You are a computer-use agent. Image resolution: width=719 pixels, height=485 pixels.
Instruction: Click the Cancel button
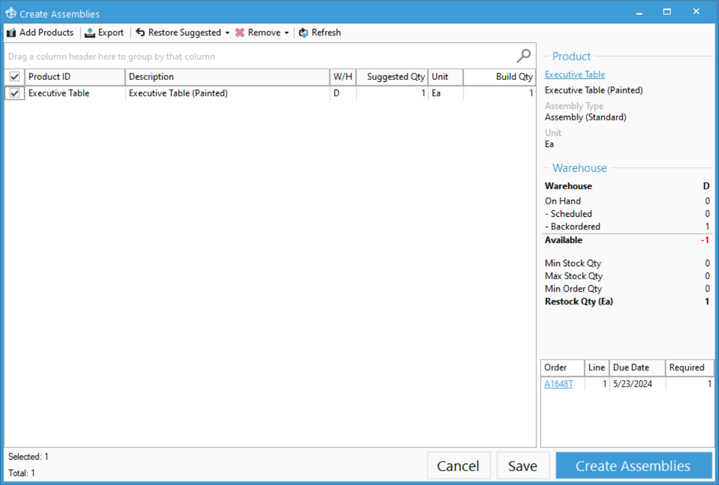[x=458, y=466]
